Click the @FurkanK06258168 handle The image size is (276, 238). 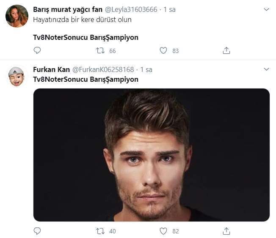point(104,69)
